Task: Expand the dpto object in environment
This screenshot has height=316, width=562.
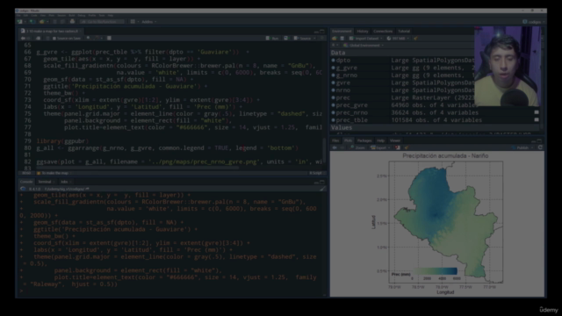Action: [334, 61]
